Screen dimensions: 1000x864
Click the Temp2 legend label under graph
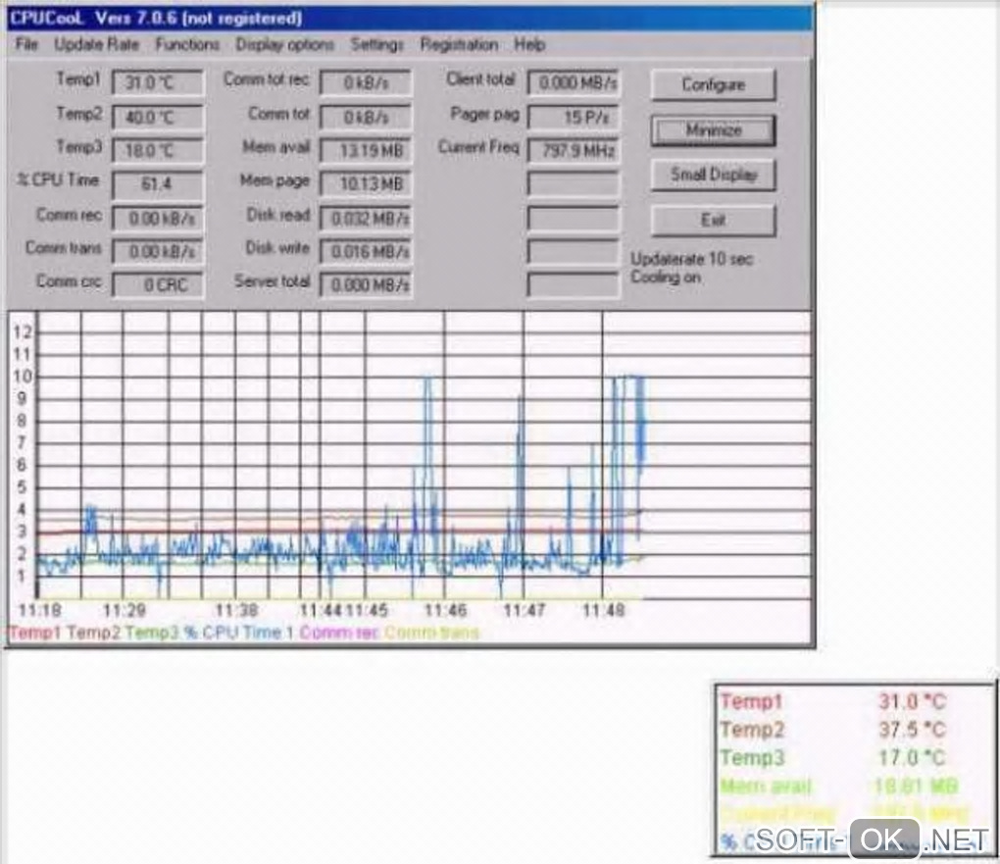pyautogui.click(x=93, y=633)
